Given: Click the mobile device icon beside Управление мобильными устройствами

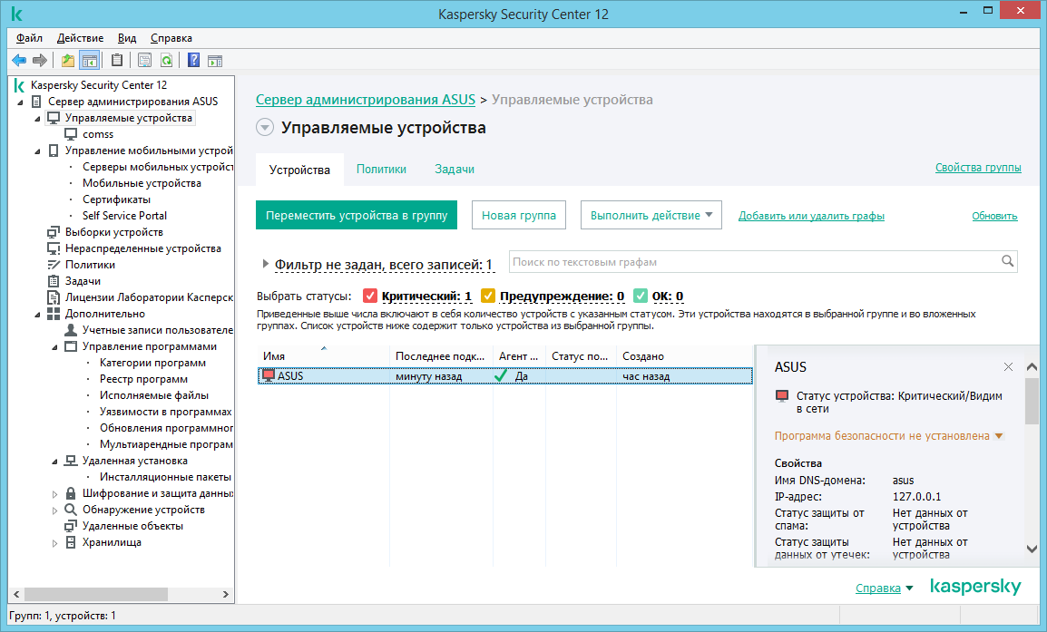Looking at the screenshot, I should pyautogui.click(x=54, y=151).
